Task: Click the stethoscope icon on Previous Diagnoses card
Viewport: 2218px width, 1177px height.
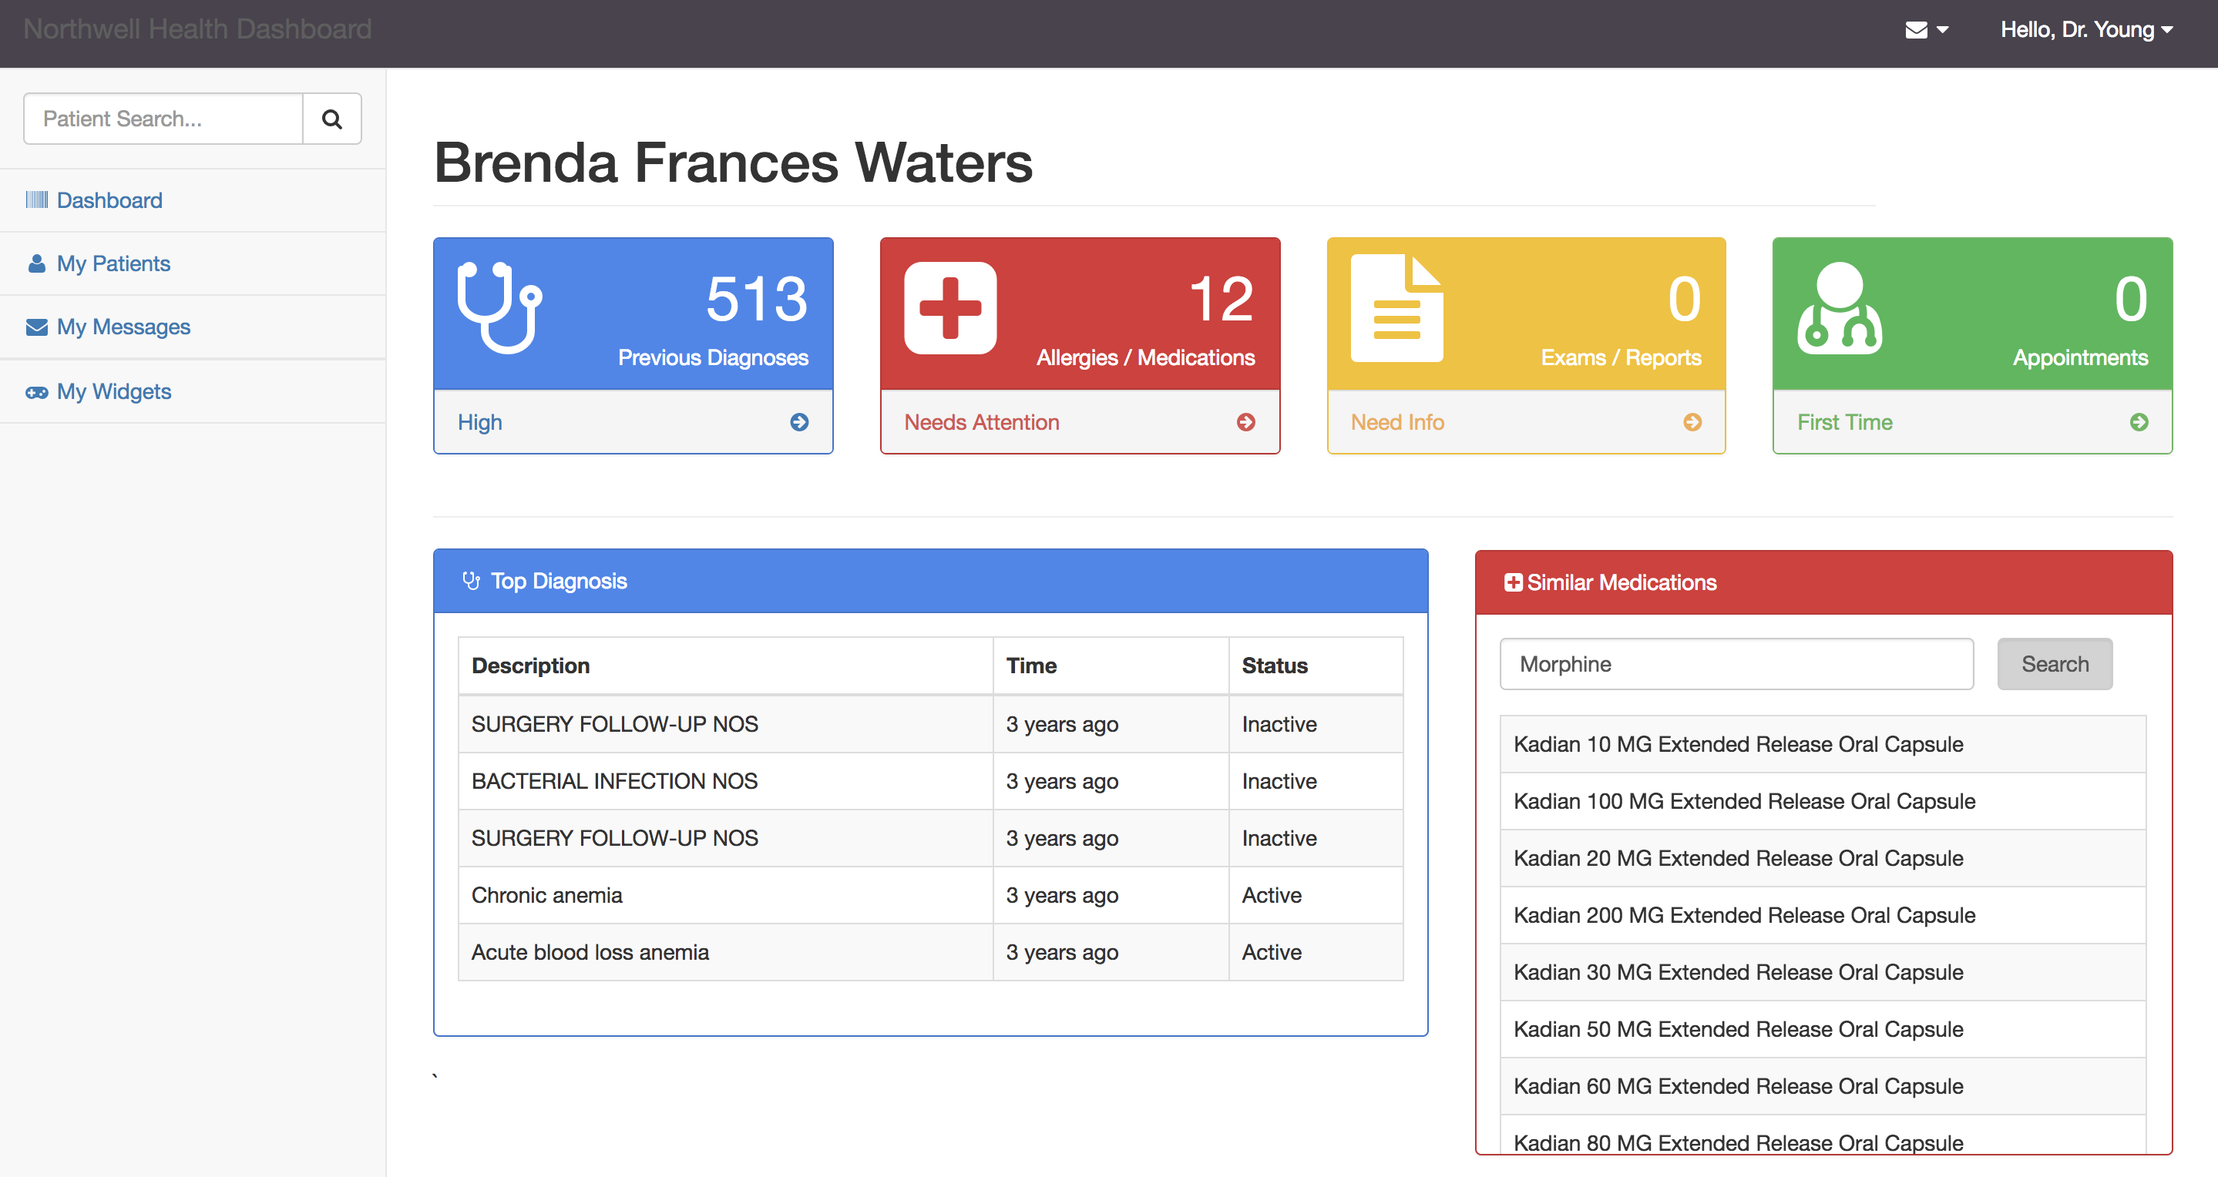Action: pyautogui.click(x=499, y=307)
